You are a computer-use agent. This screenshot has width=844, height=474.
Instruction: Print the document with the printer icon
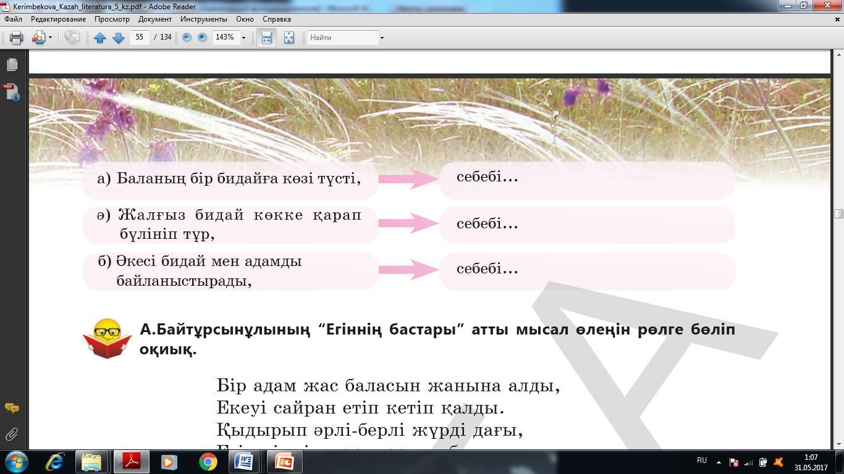pos(16,38)
